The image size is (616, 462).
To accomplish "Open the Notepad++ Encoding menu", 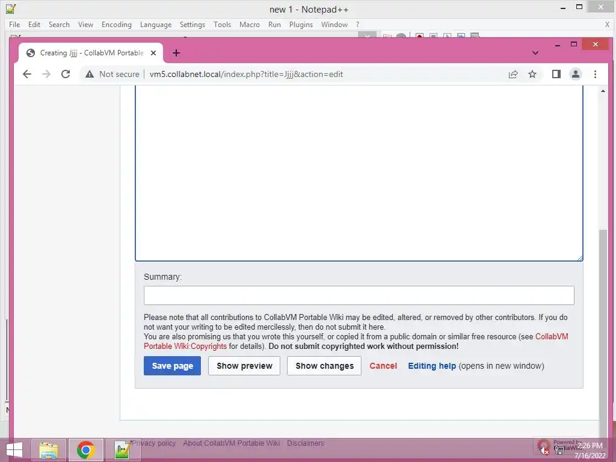I will tap(116, 24).
